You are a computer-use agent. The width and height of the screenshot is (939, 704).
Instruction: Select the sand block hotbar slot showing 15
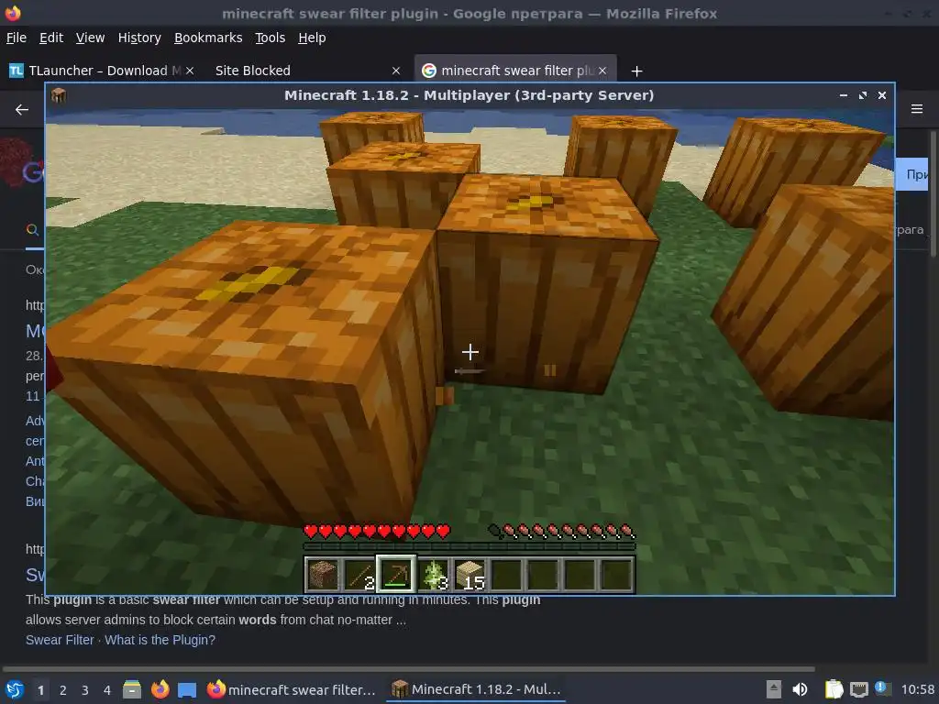coord(469,574)
